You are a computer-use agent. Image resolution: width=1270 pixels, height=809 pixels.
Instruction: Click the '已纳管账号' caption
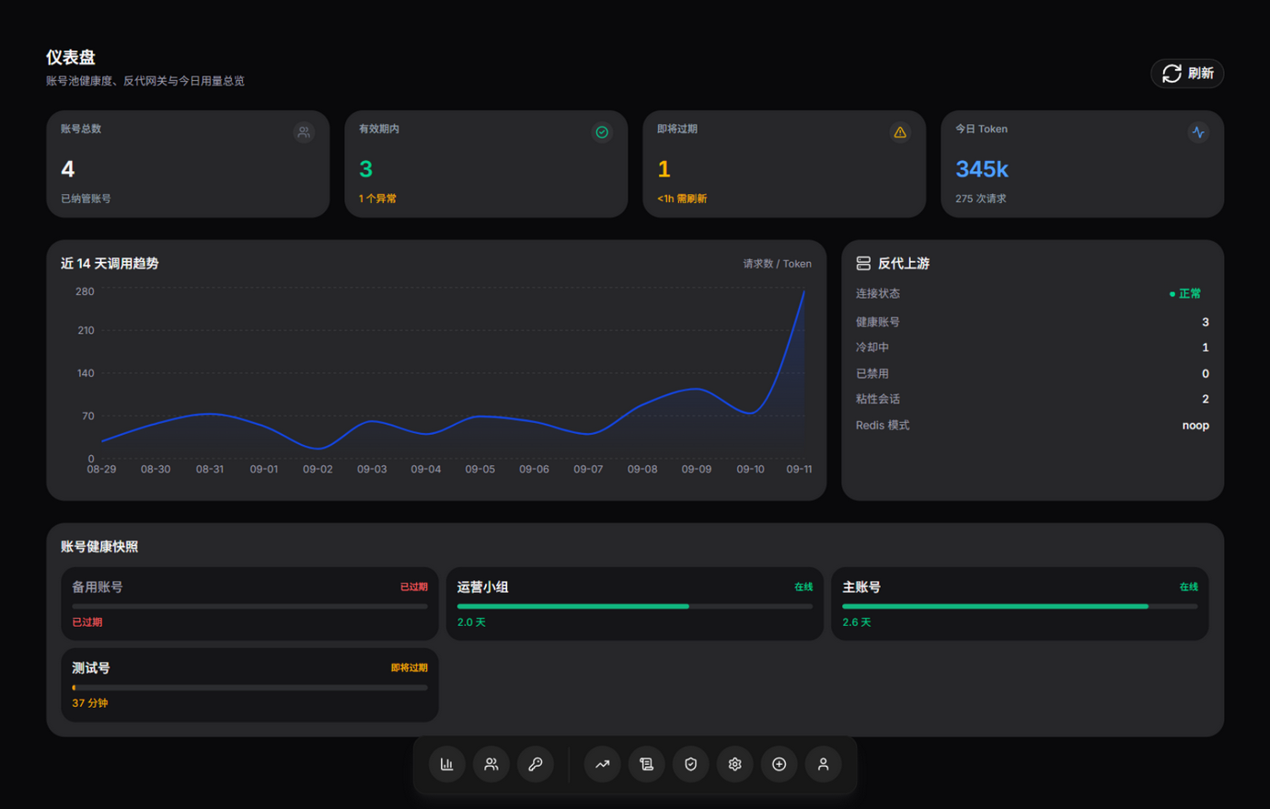[86, 199]
